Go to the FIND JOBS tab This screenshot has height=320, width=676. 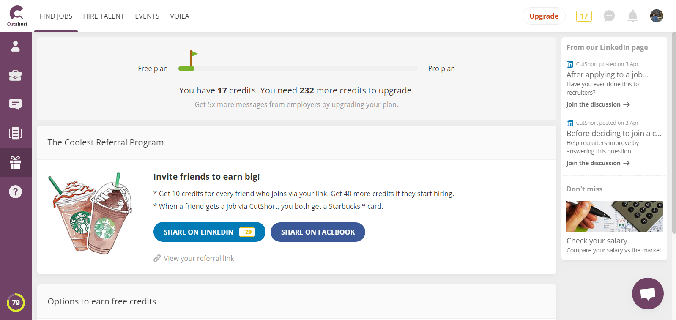56,16
